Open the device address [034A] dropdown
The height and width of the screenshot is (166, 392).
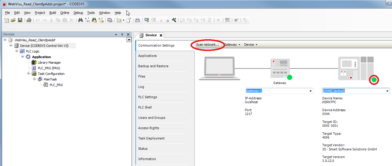(x=387, y=91)
